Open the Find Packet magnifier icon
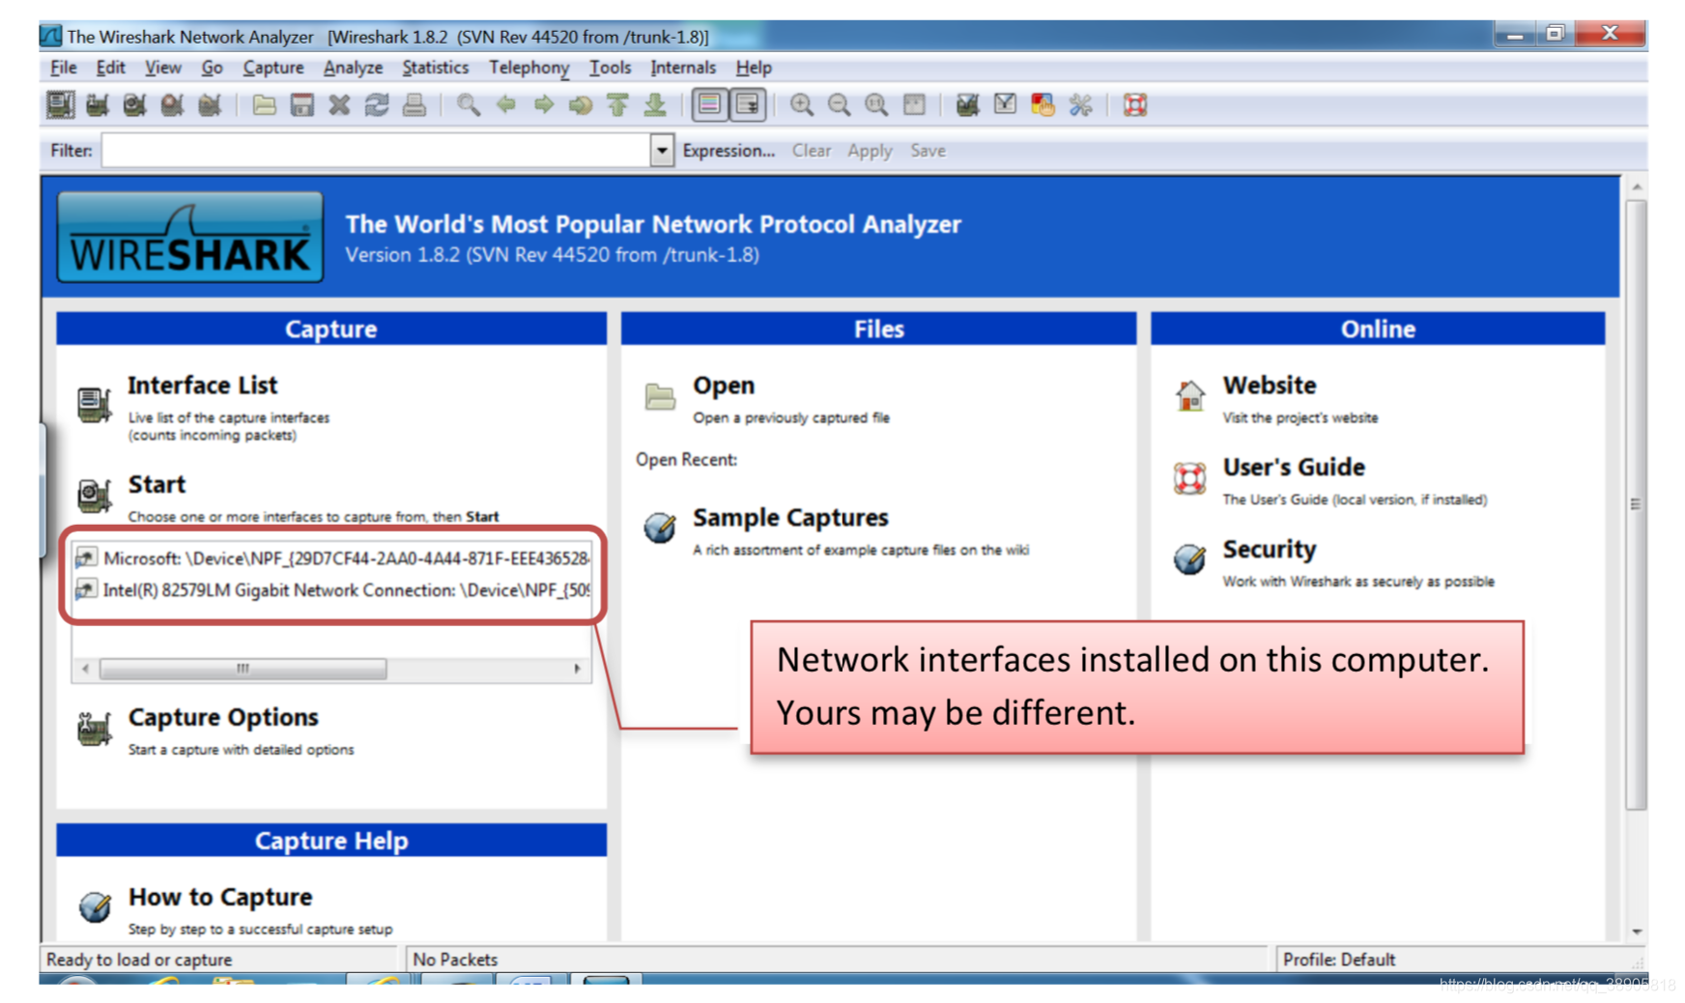The image size is (1685, 1003). (x=471, y=104)
